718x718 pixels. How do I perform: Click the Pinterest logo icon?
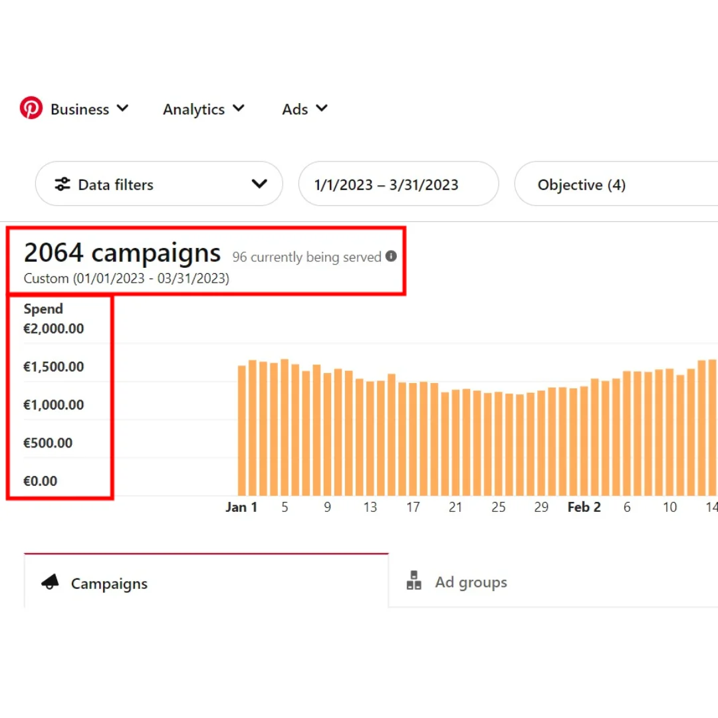31,108
